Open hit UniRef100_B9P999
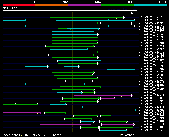169x137 pixels. tap(152, 28)
